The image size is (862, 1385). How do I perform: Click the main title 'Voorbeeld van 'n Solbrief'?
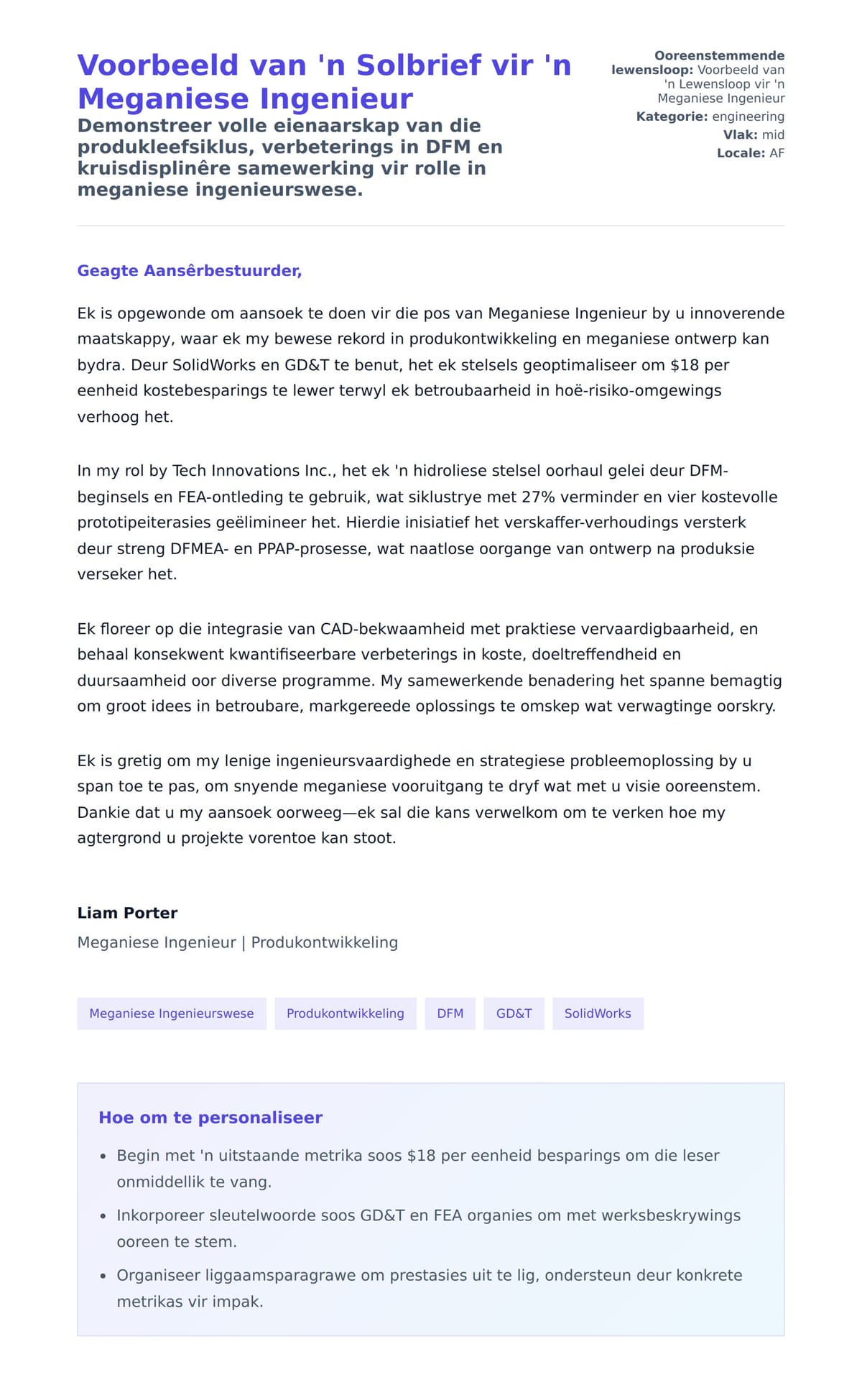coord(324,81)
